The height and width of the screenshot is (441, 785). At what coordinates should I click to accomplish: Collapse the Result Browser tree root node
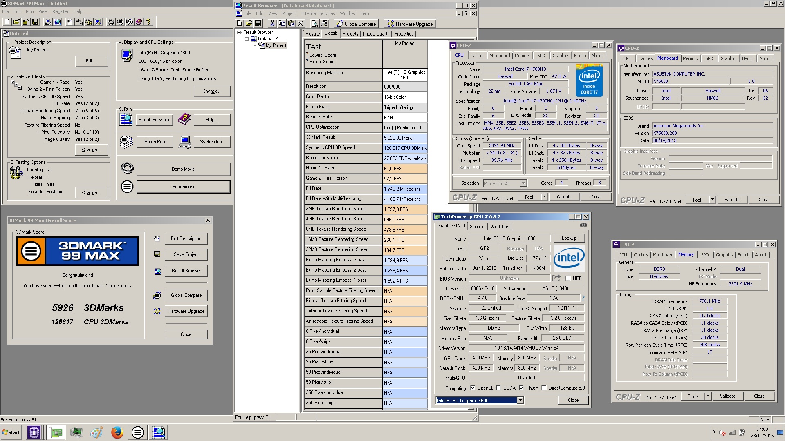[240, 32]
